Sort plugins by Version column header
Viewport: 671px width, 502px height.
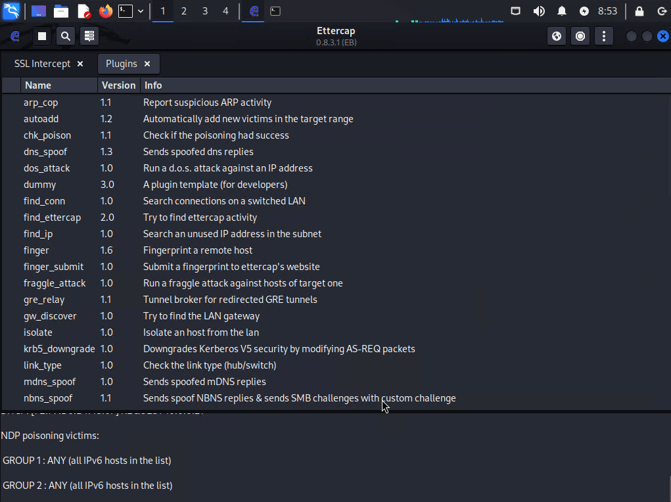(x=118, y=85)
